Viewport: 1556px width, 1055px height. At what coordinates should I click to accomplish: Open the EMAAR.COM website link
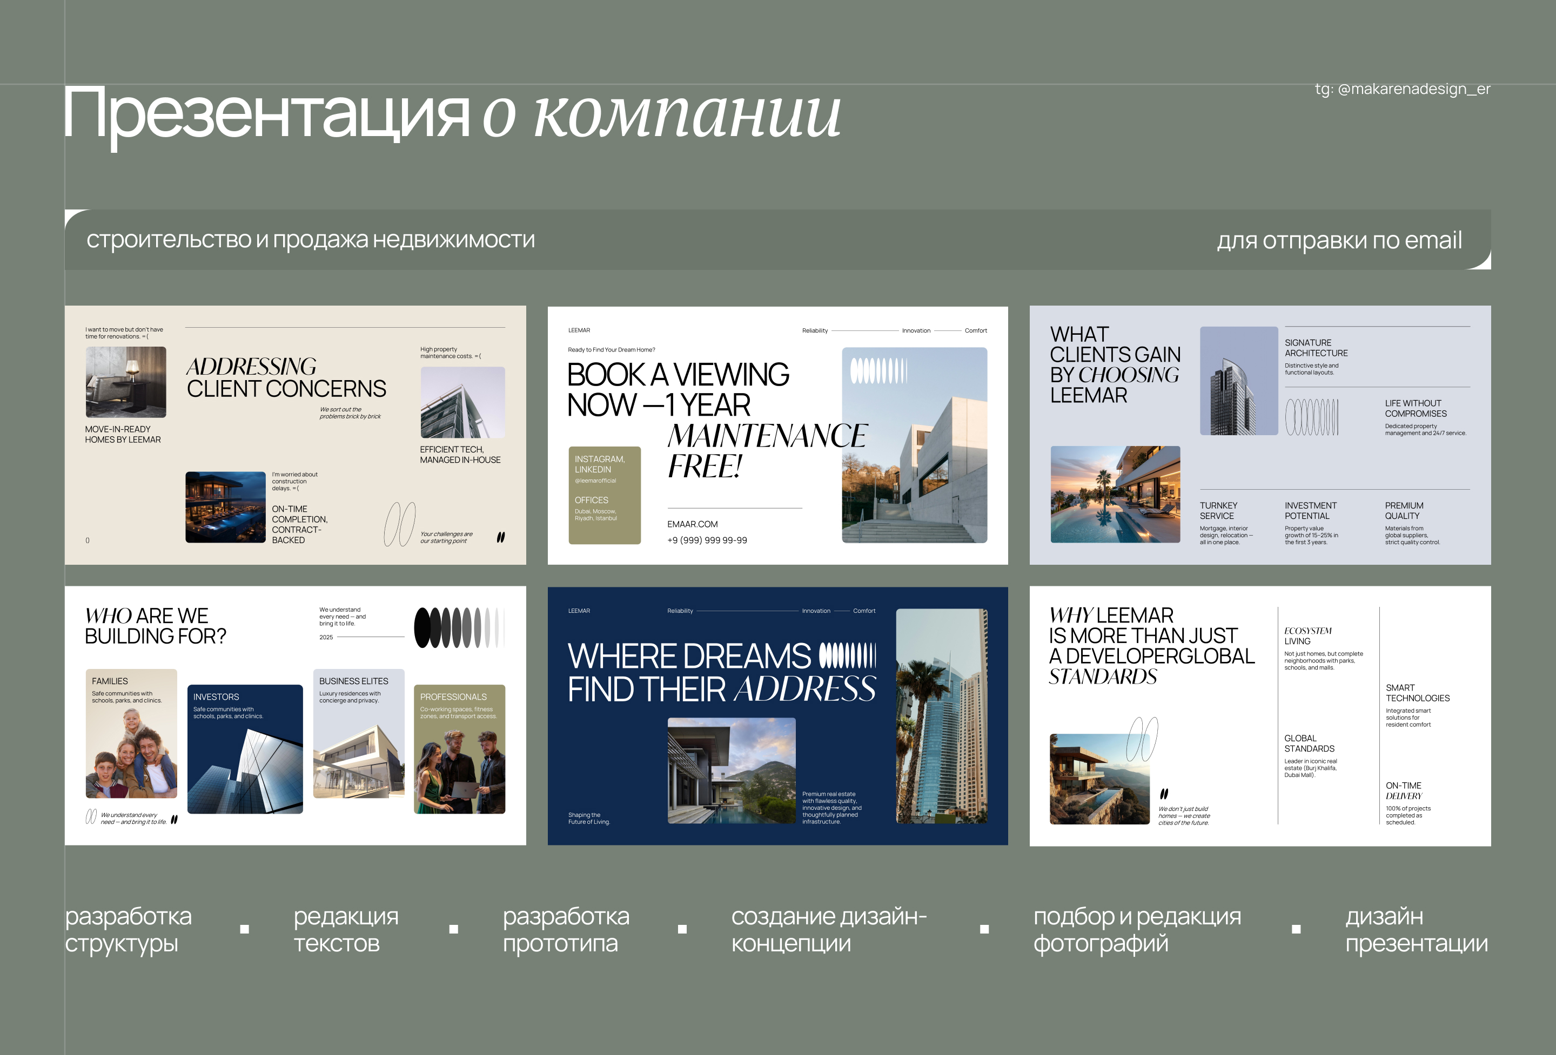(692, 524)
